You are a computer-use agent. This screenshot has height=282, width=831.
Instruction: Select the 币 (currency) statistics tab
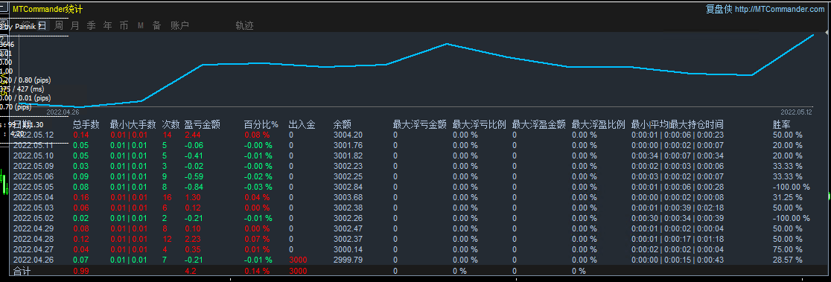124,25
